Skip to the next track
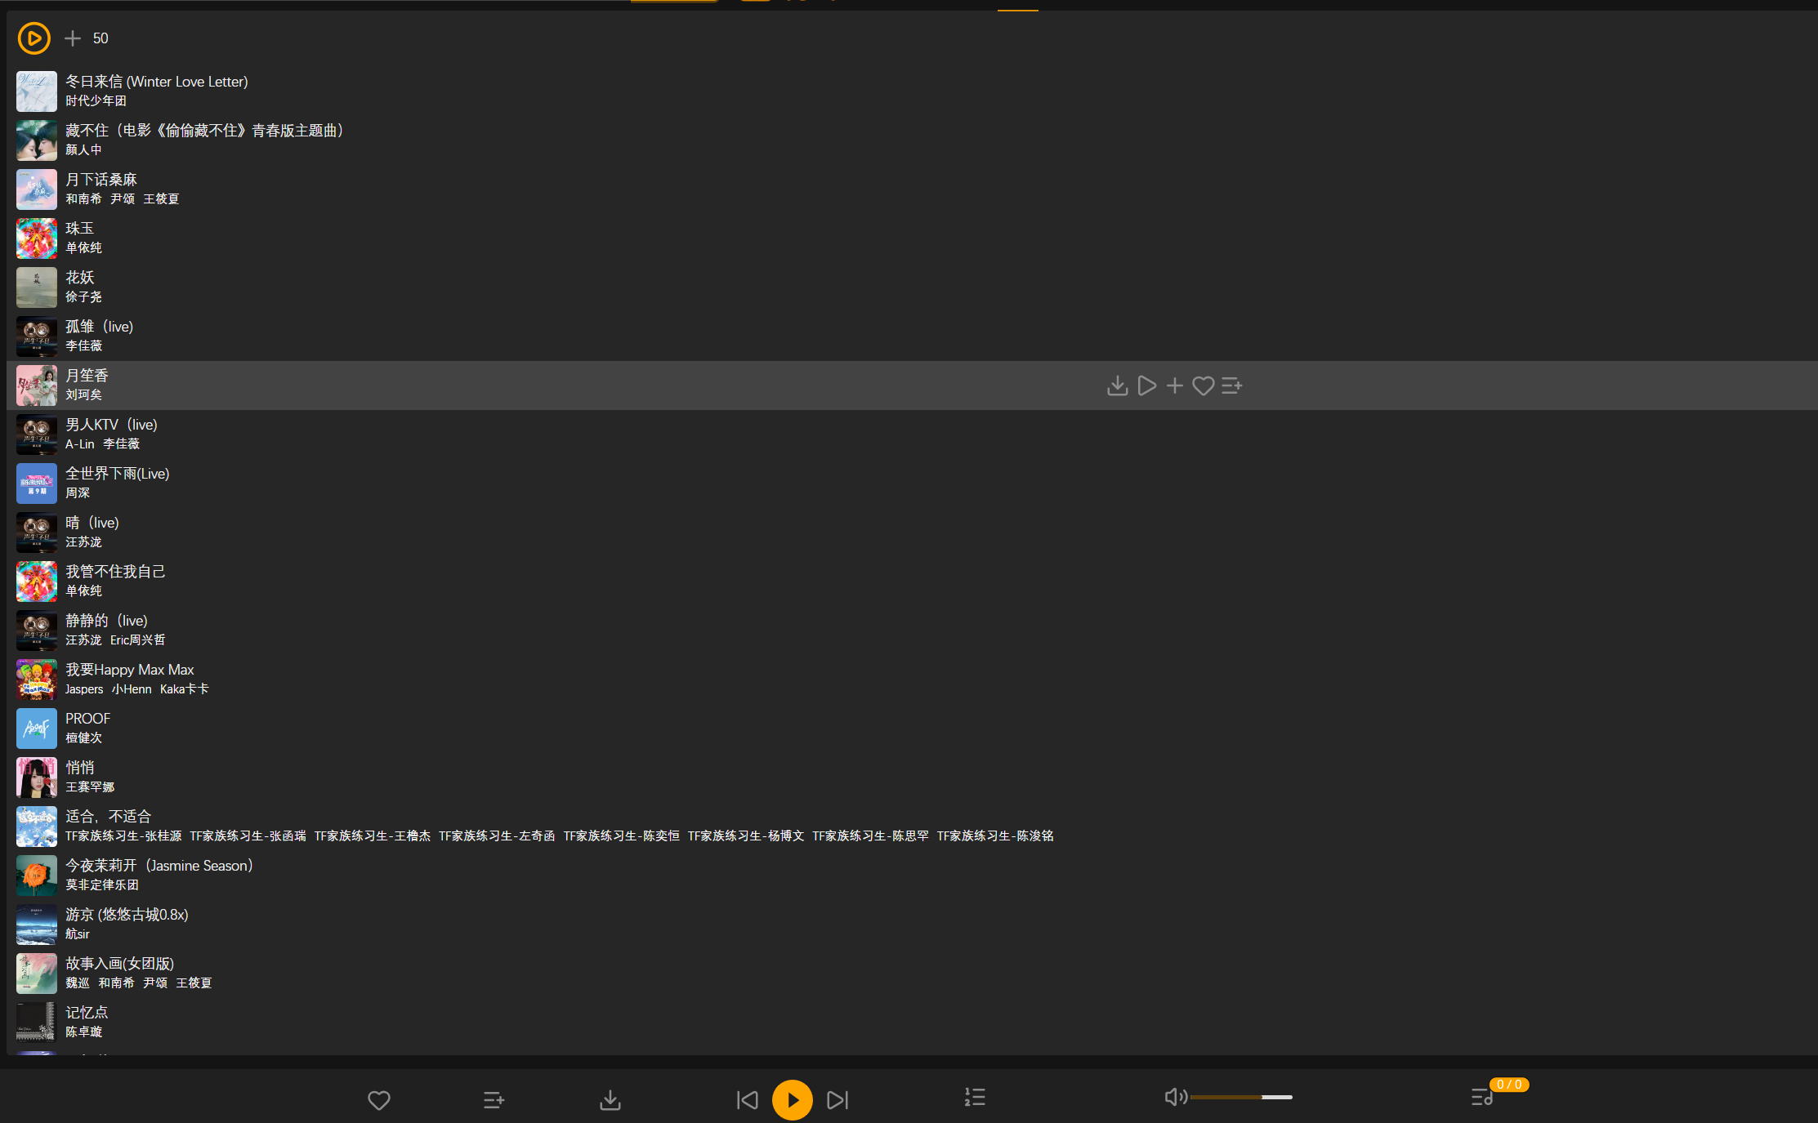Viewport: 1818px width, 1123px height. pyautogui.click(x=838, y=1100)
